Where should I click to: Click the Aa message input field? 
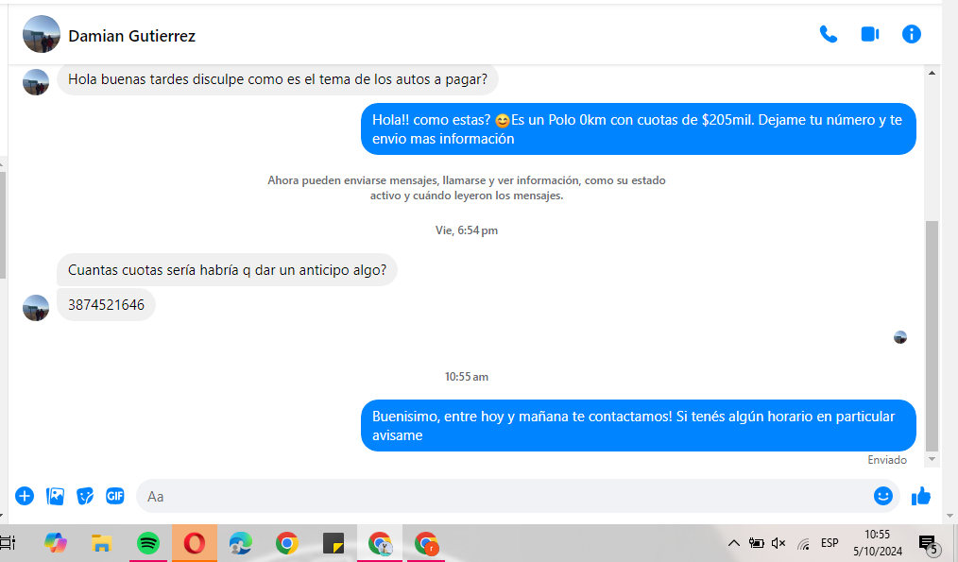pos(505,496)
